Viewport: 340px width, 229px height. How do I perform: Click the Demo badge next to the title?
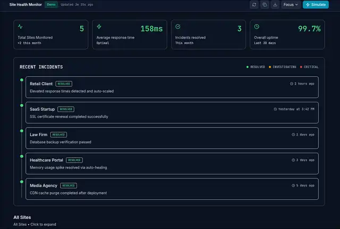[x=51, y=4]
